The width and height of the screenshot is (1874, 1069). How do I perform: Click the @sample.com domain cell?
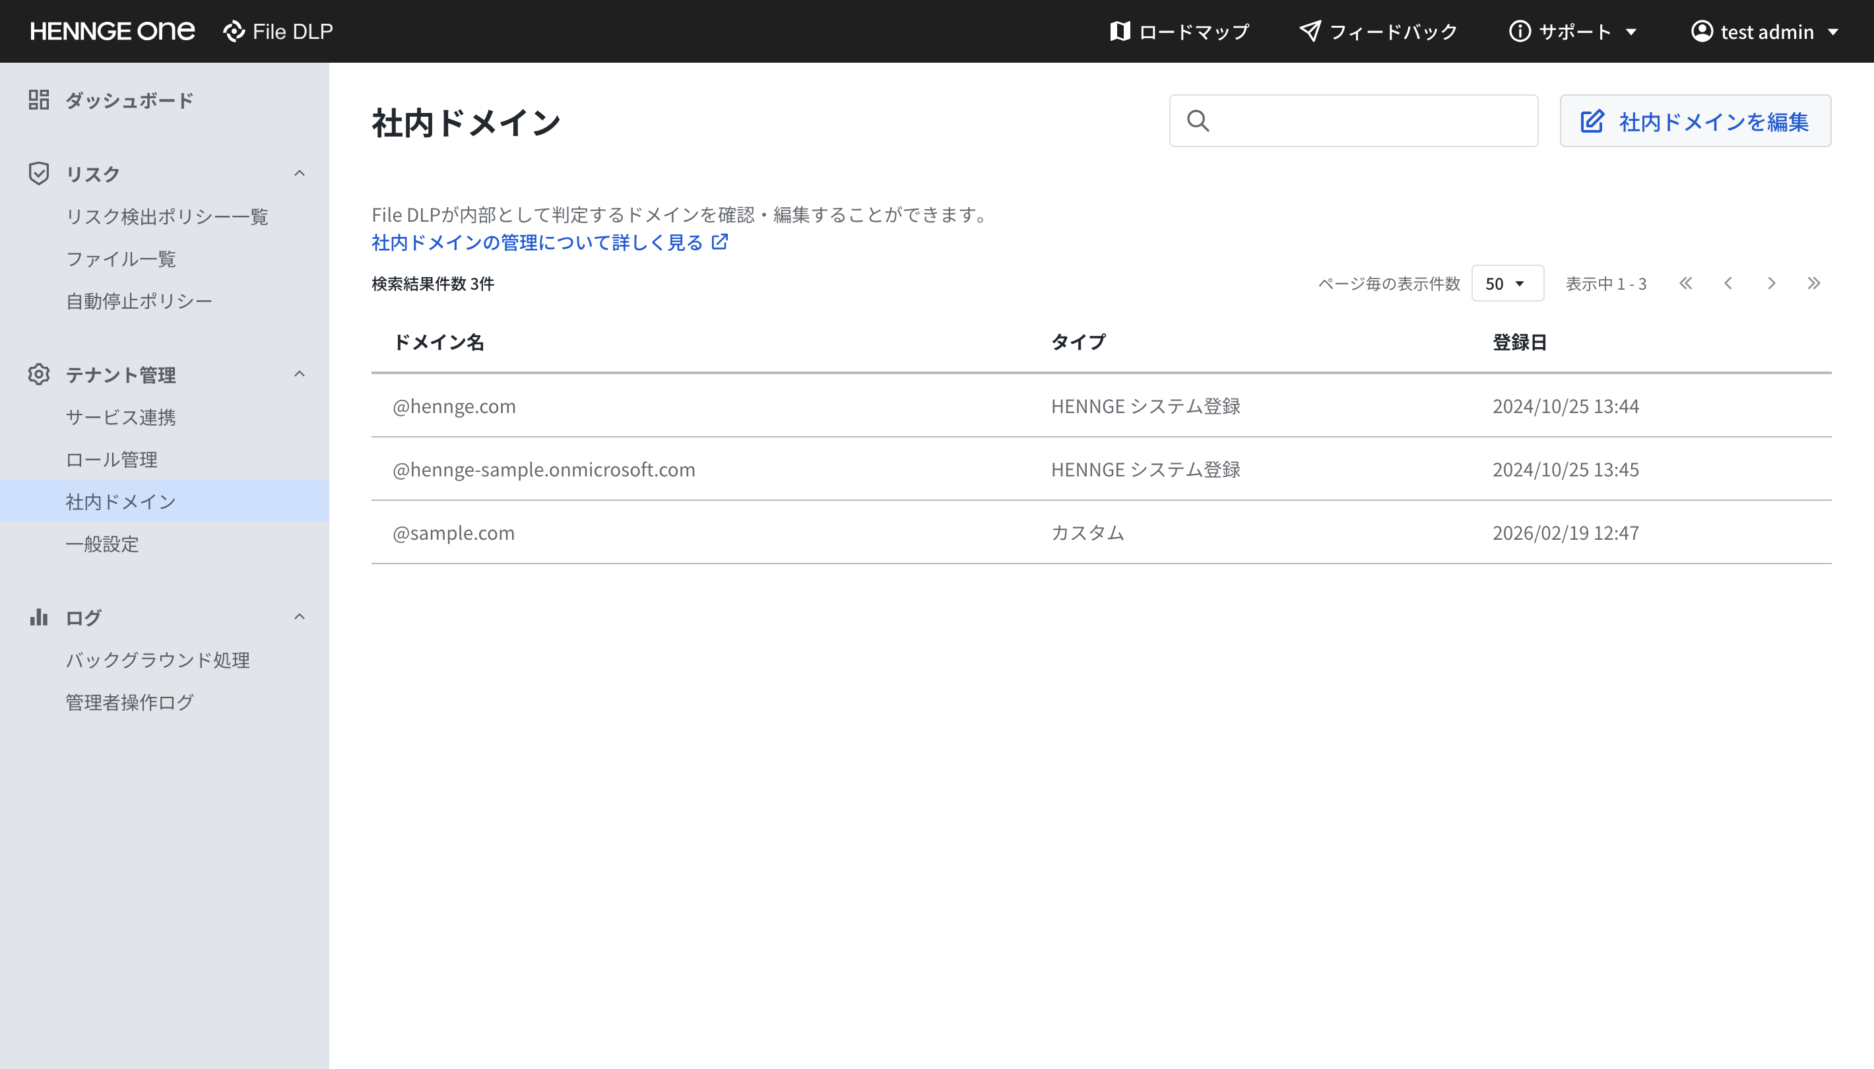coord(453,533)
